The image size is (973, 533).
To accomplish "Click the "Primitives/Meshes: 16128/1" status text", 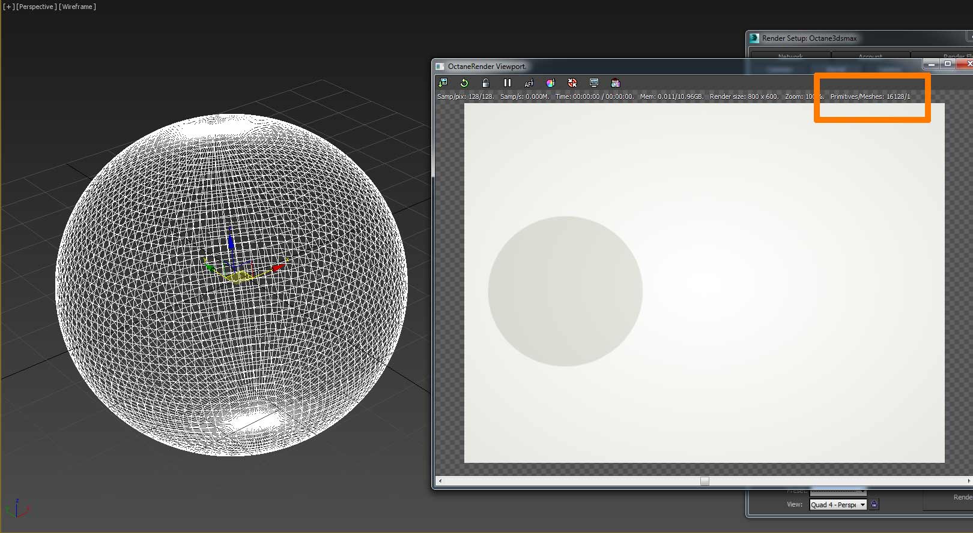I will pyautogui.click(x=870, y=97).
